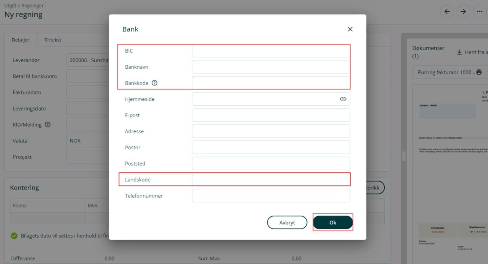488x264 pixels.
Task: Open the Valuta NOK dropdown
Action: [x=87, y=141]
